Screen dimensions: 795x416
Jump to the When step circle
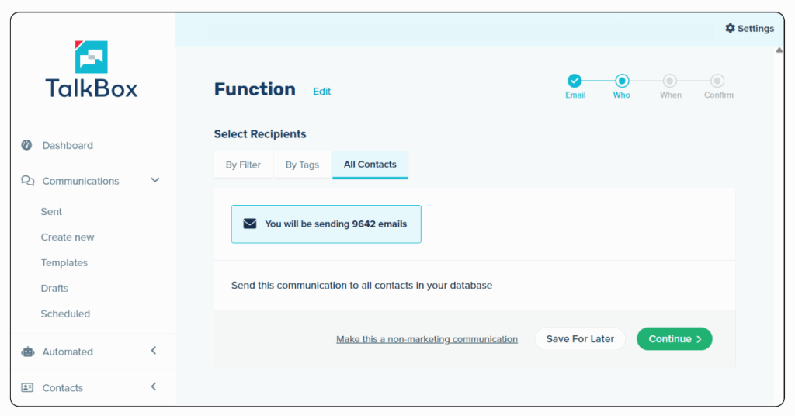[x=670, y=81]
